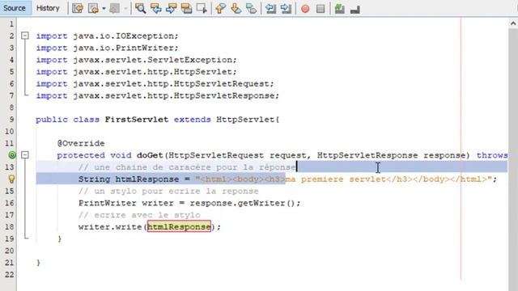The height and width of the screenshot is (291, 518).
Task: Collapse the imports fold at line 2
Action: point(25,36)
